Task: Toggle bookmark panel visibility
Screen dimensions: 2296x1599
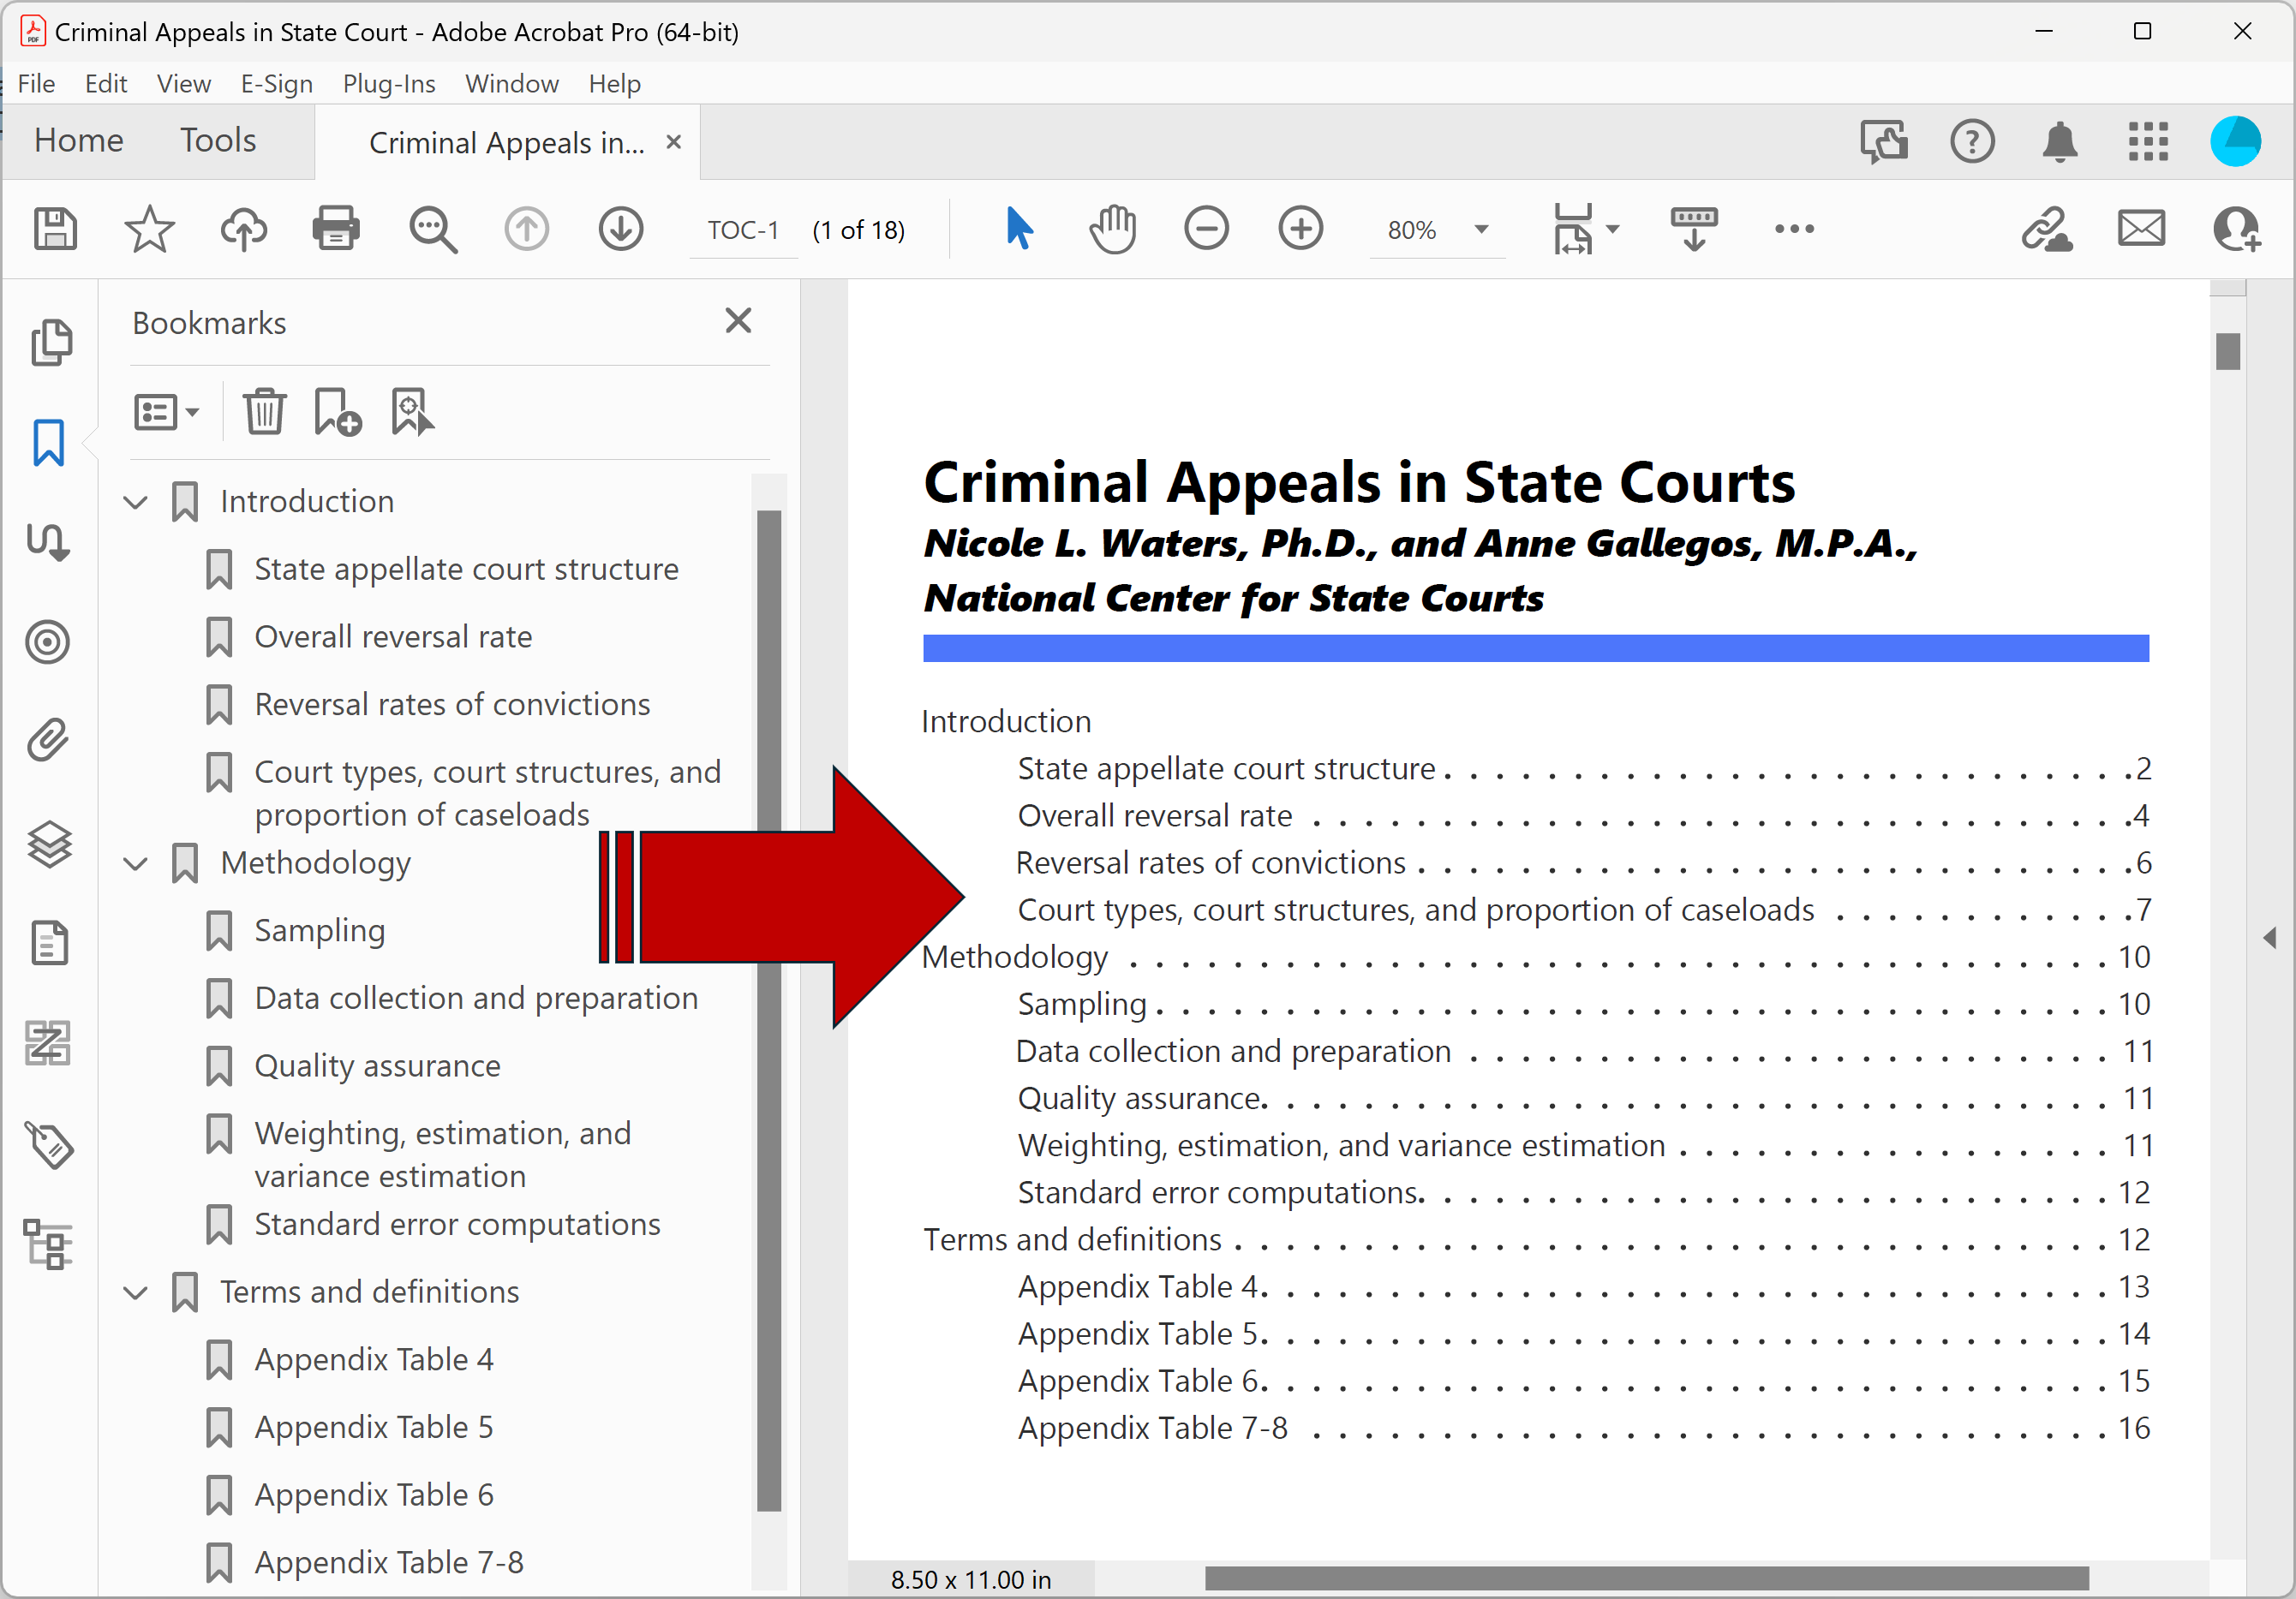Action: (x=47, y=443)
